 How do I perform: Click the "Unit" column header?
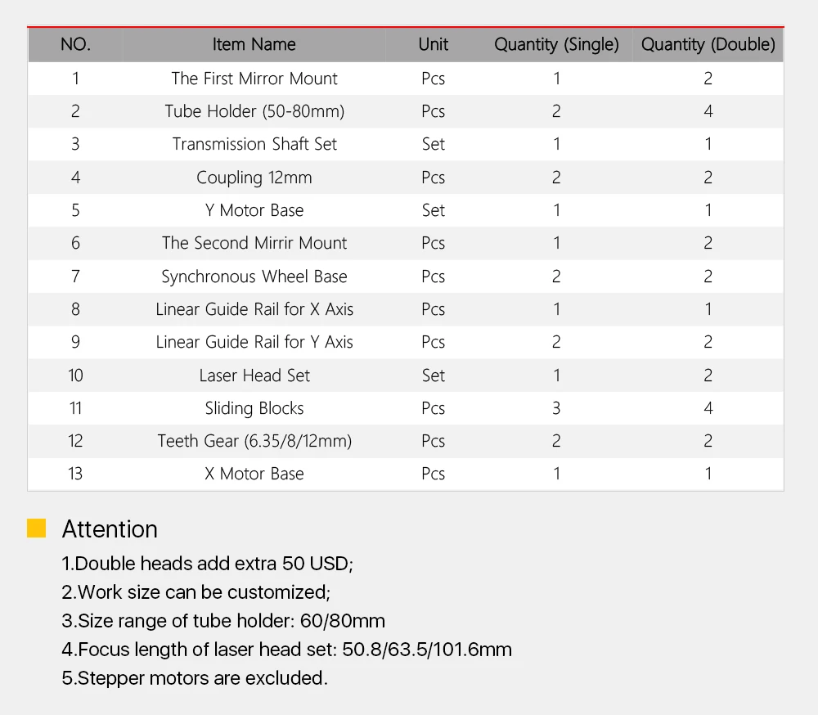point(433,45)
